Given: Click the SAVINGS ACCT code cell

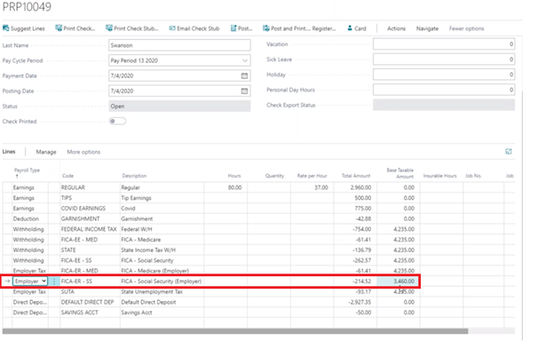Looking at the screenshot, I should [90, 313].
